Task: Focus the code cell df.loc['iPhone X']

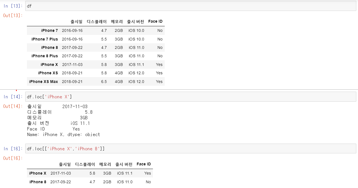Action: pos(190,97)
